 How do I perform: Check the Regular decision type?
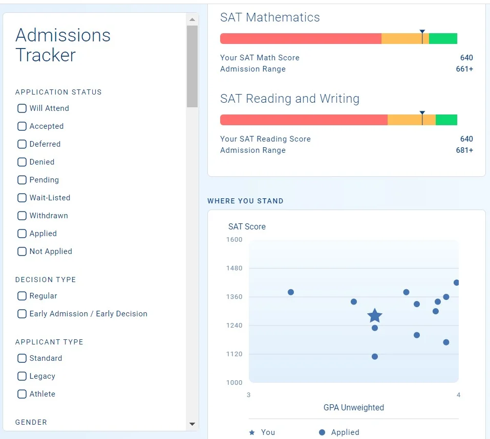(x=22, y=296)
